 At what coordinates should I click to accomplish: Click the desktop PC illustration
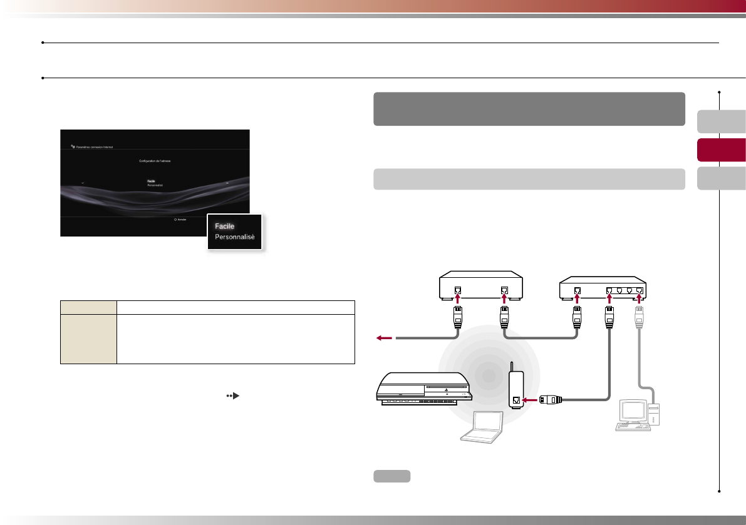638,415
